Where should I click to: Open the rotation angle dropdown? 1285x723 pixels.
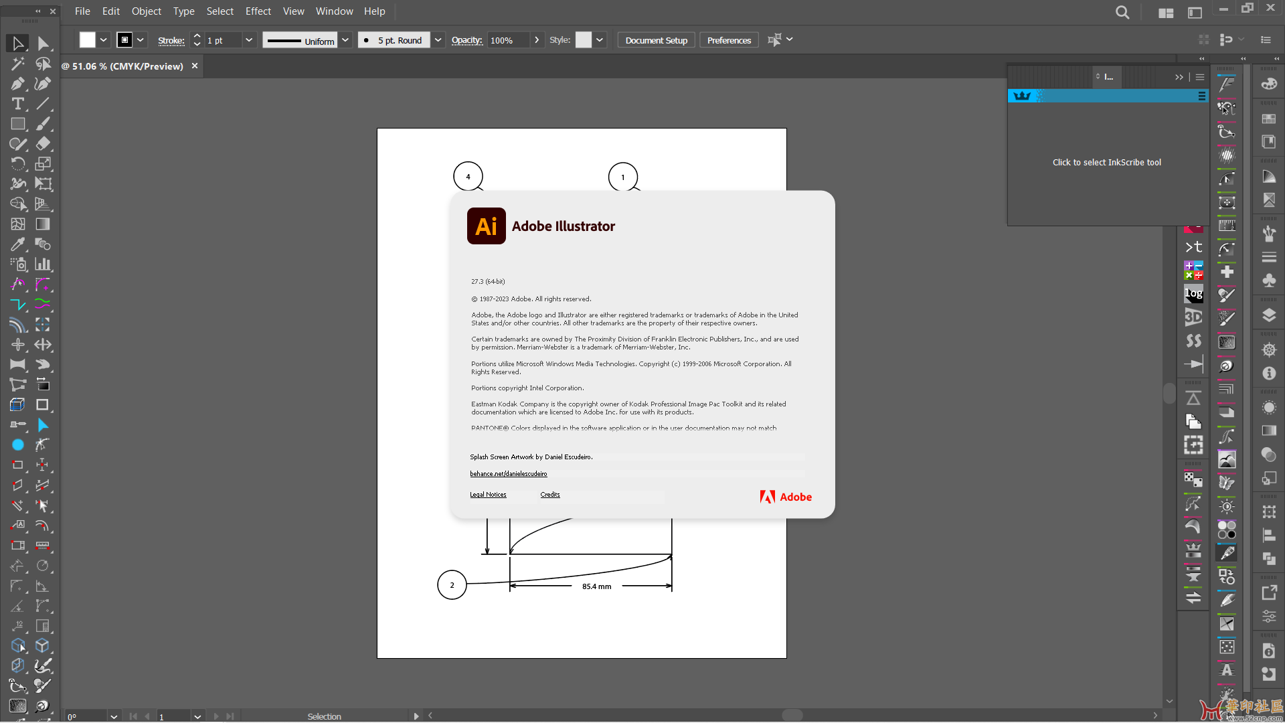pos(114,716)
